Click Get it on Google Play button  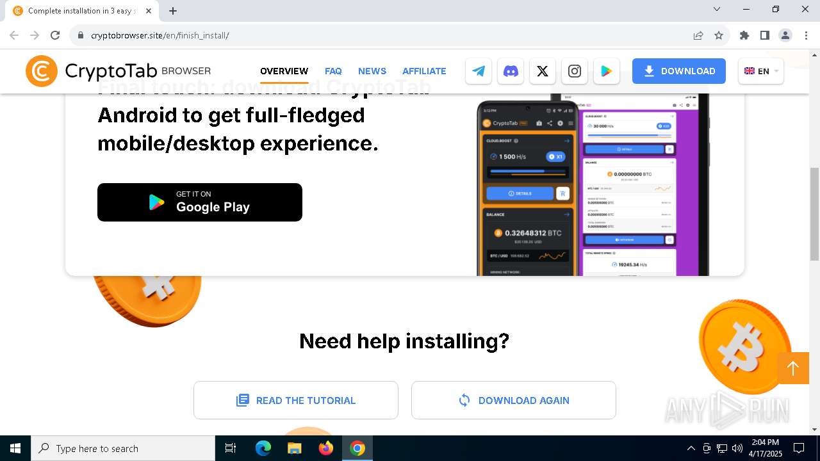tap(200, 202)
